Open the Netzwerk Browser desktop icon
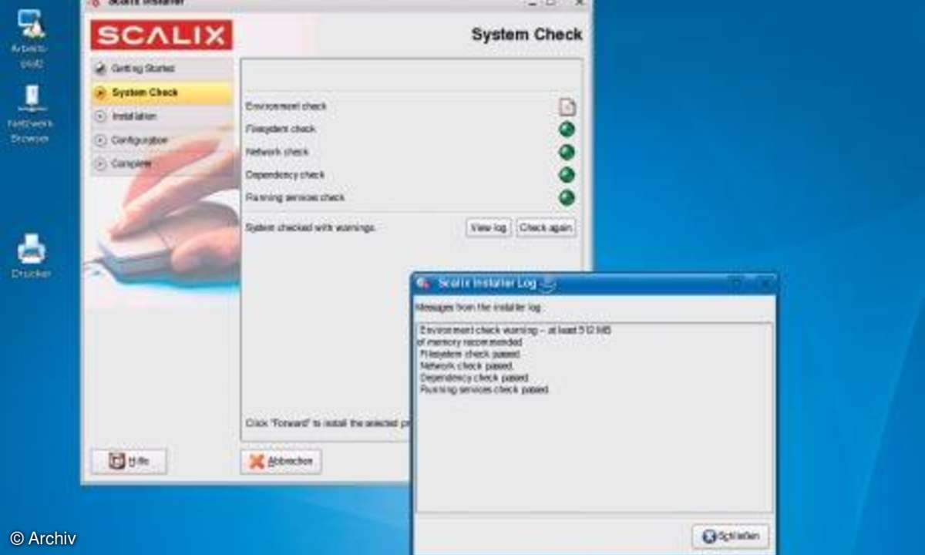This screenshot has height=555, width=925. 29,114
